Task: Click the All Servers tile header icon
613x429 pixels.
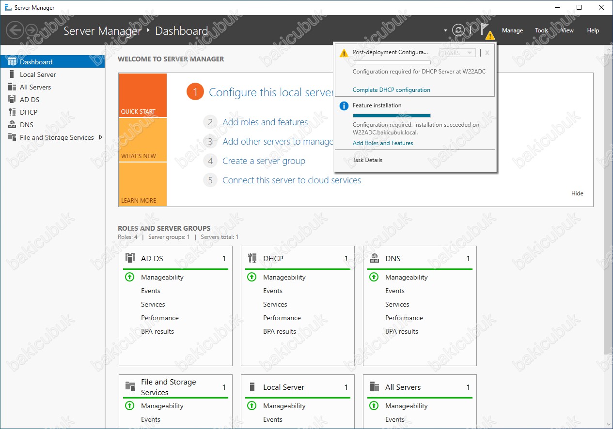Action: (x=374, y=386)
